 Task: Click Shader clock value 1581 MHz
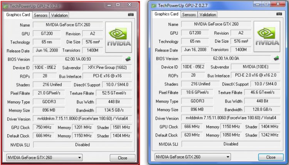click(x=121, y=127)
